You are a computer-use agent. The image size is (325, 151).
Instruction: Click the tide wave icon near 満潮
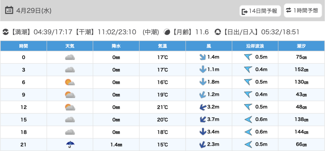point(5,32)
